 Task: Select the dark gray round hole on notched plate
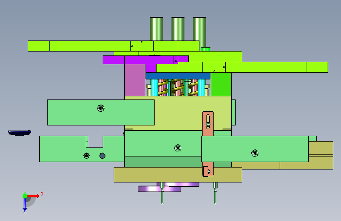tap(102, 156)
